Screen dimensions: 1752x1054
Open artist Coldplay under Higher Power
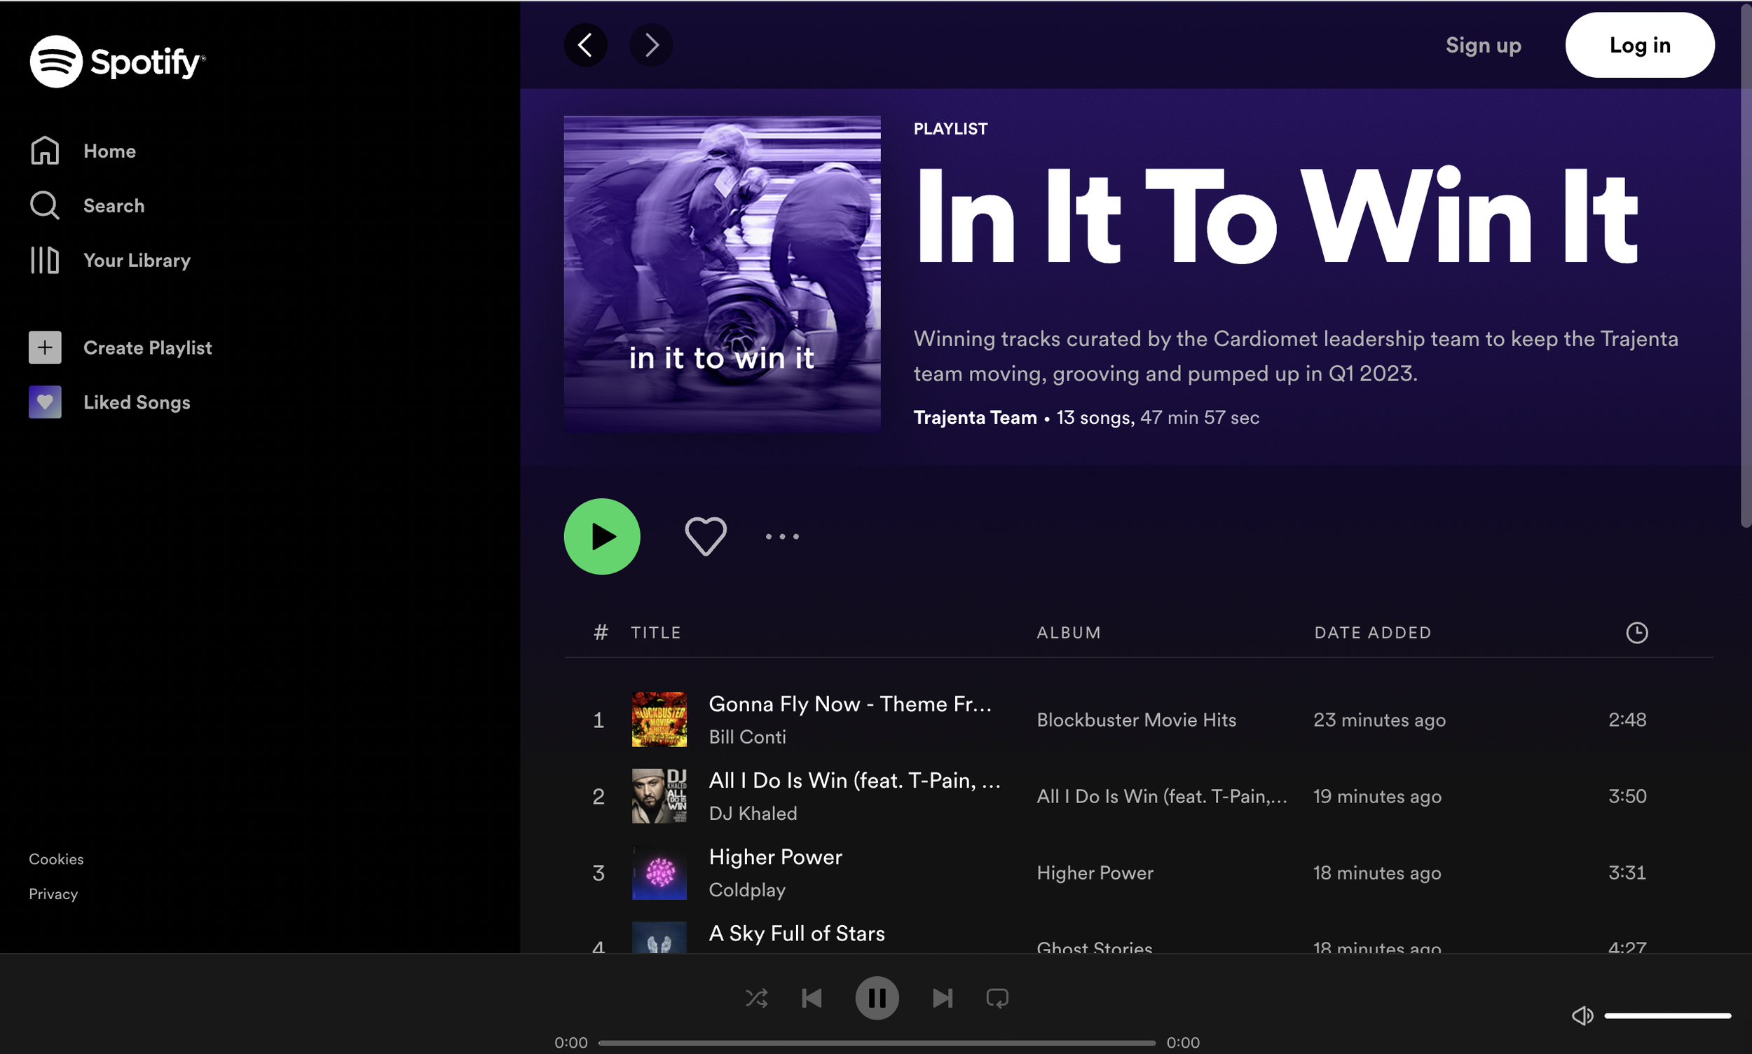pos(747,890)
